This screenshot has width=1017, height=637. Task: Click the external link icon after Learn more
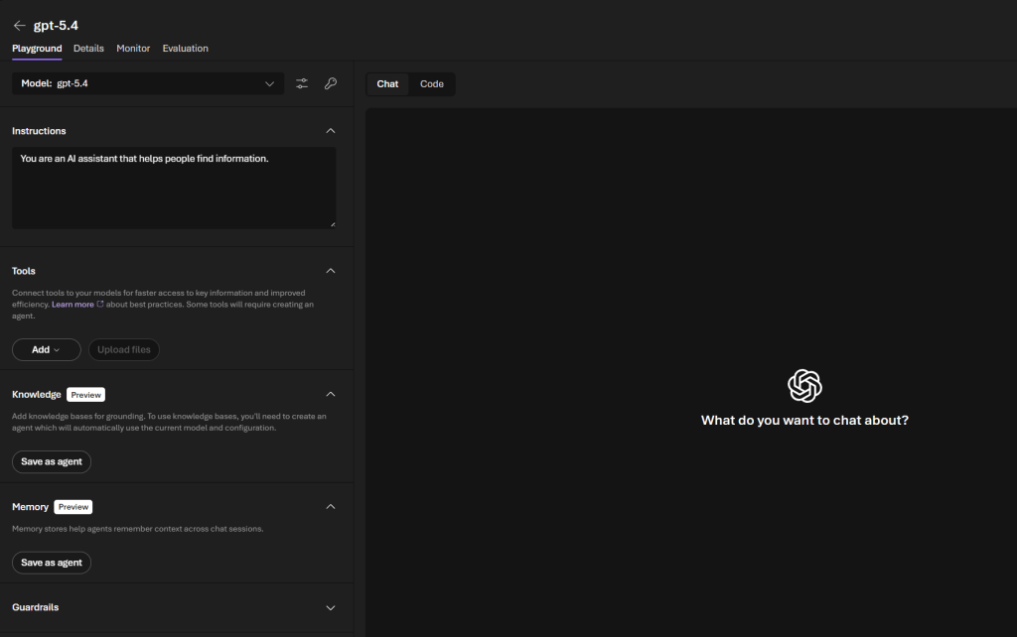tap(100, 305)
